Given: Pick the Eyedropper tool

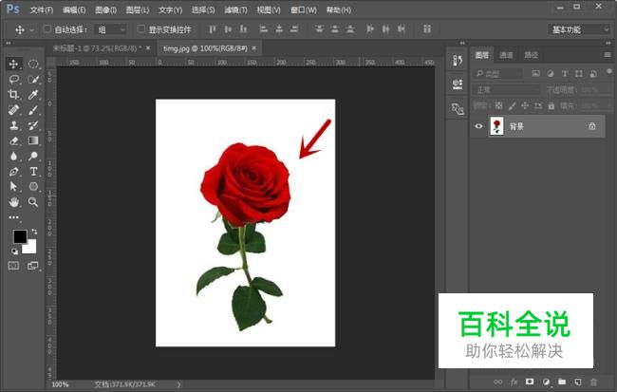Looking at the screenshot, I should coord(33,95).
